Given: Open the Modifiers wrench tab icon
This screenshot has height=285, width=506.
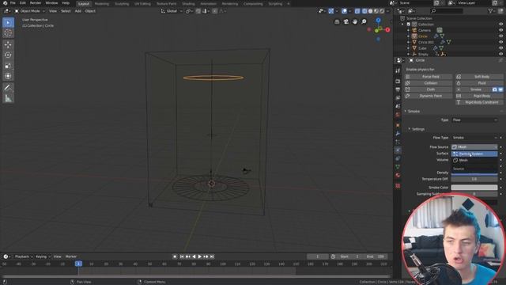Looking at the screenshot, I should coord(398,134).
